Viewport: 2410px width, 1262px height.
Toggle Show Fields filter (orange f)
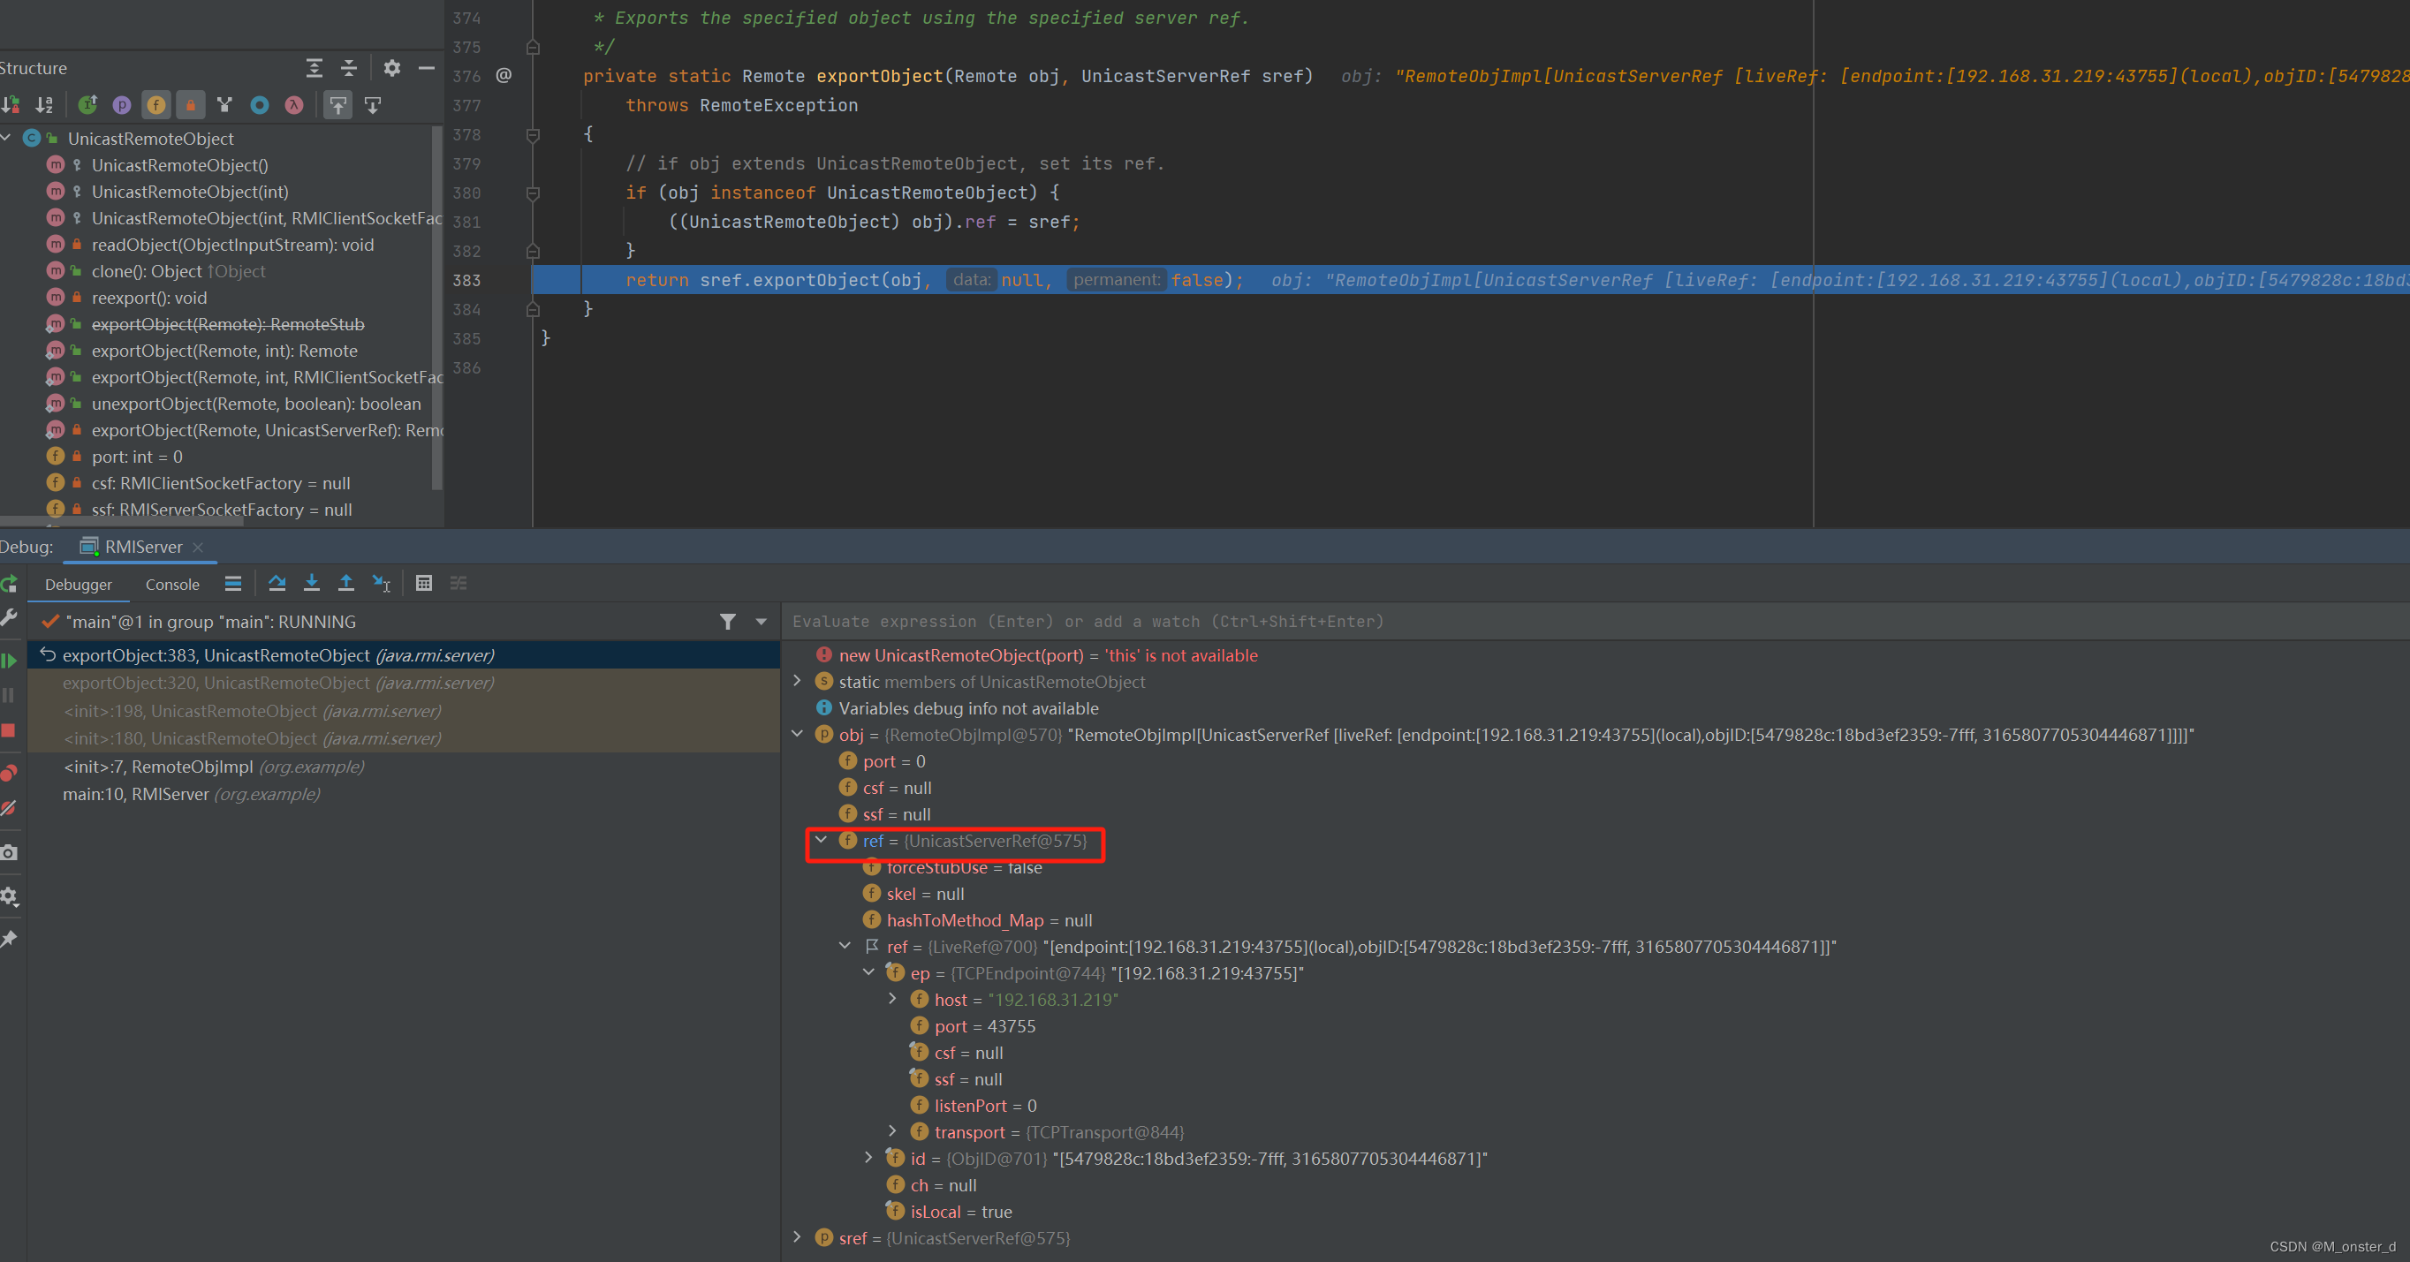156,105
